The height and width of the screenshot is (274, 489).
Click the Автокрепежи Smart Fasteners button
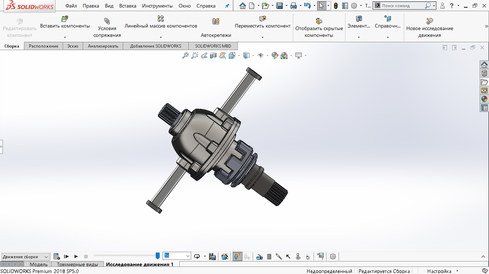(216, 28)
